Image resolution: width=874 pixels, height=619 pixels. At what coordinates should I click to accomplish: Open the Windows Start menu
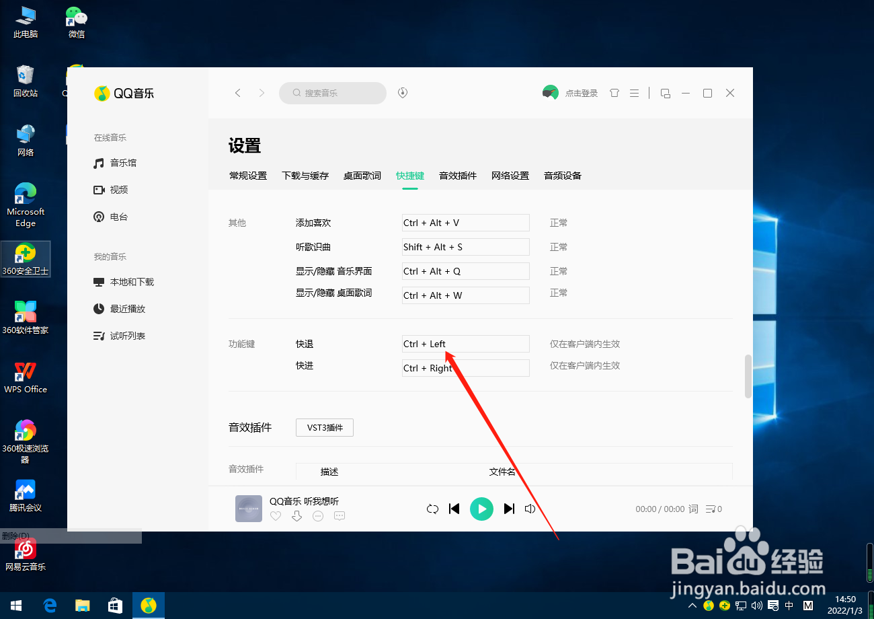pyautogui.click(x=15, y=606)
